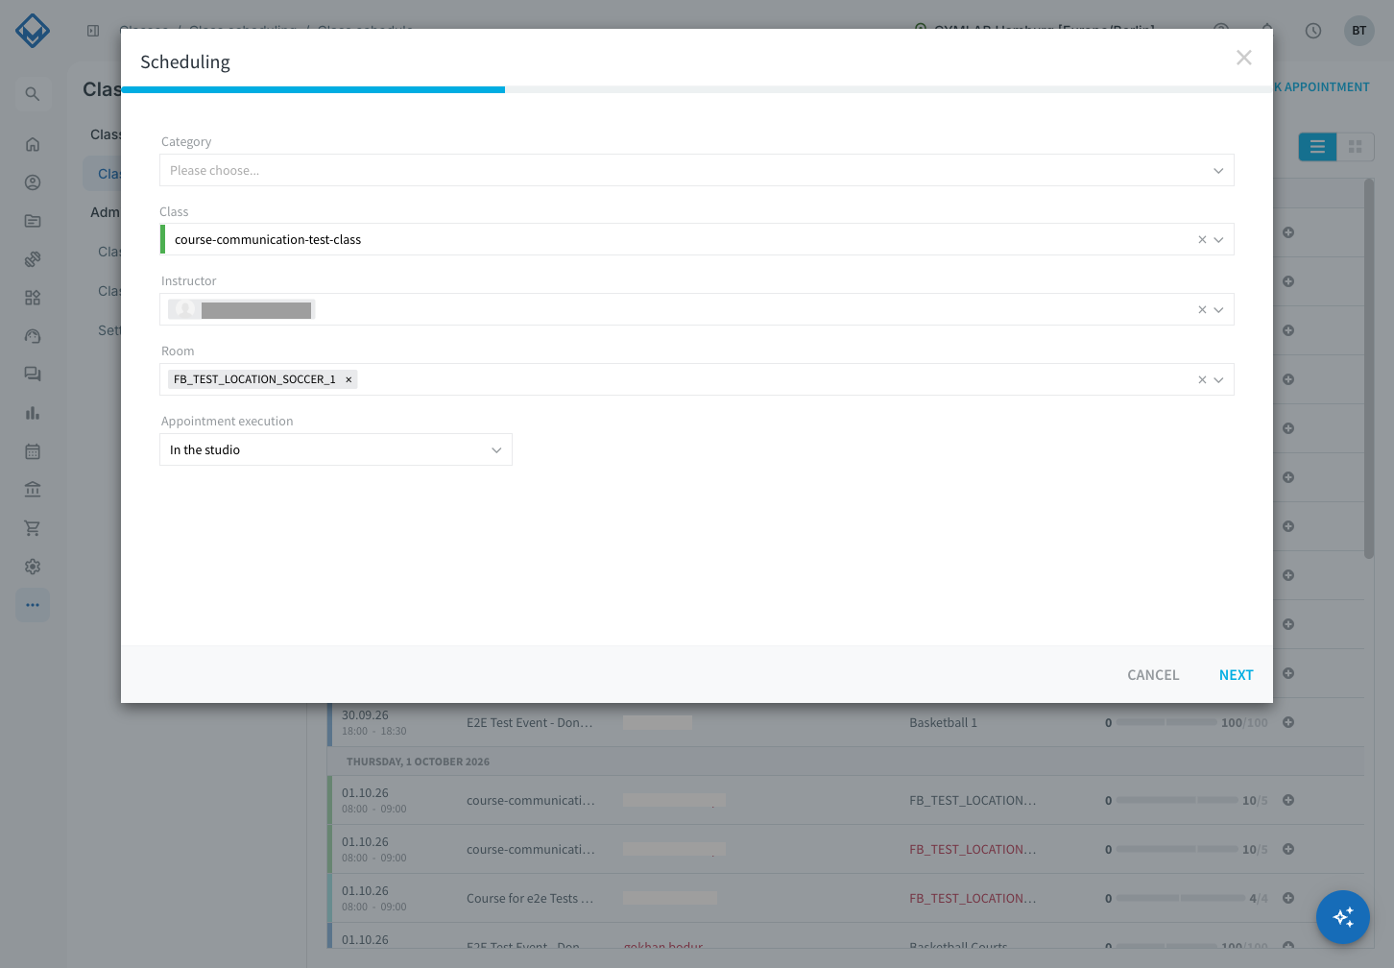Close the Scheduling dialog
Screen dimensions: 1394x968
[1244, 58]
